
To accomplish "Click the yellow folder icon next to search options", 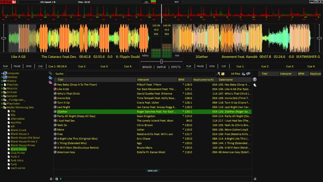I will pyautogui.click(x=223, y=74).
